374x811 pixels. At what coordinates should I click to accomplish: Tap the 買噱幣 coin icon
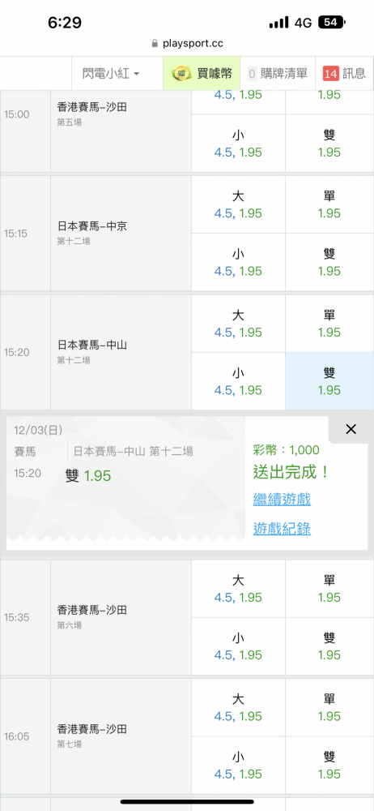coord(181,74)
